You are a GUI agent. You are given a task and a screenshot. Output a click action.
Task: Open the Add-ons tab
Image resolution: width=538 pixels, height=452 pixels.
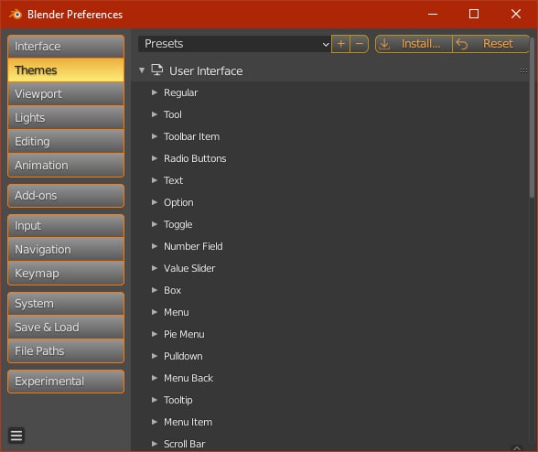point(66,196)
